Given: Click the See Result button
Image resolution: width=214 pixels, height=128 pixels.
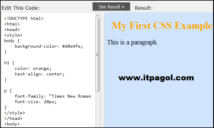Looking at the screenshot, I should click(x=111, y=6).
